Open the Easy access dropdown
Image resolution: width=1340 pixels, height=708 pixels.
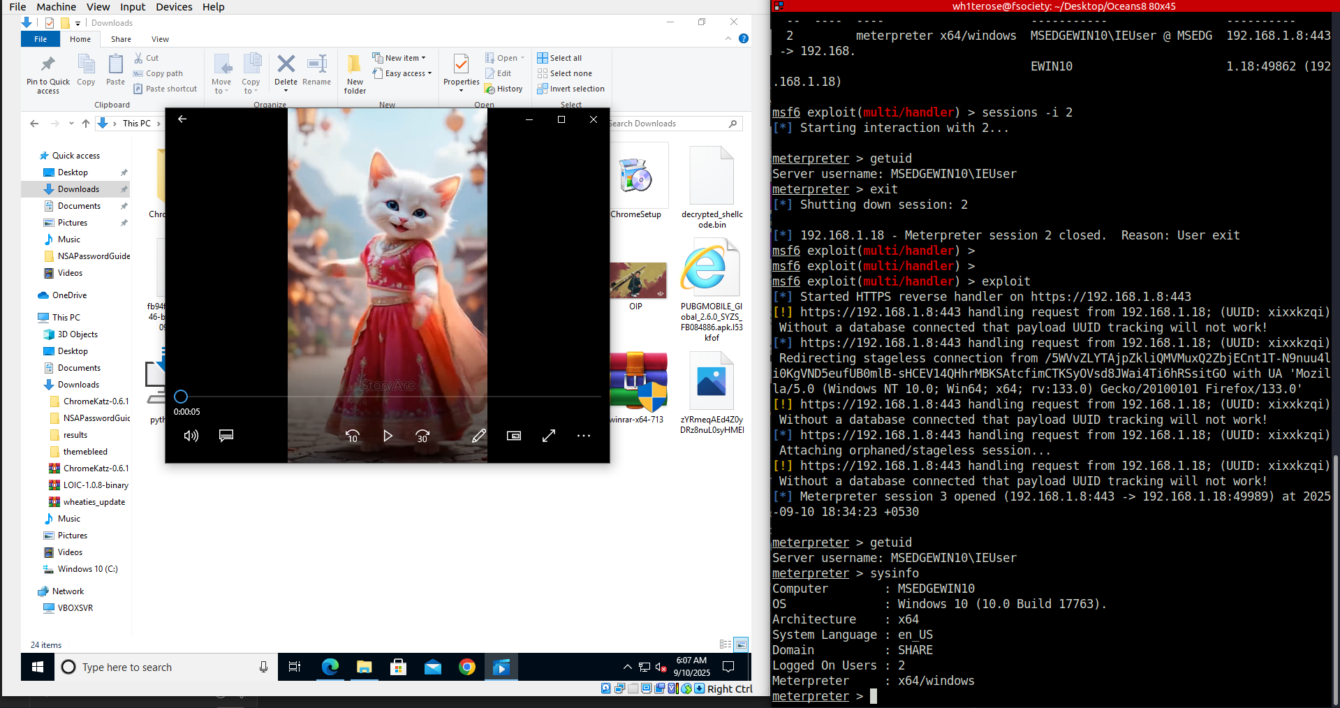click(x=402, y=73)
